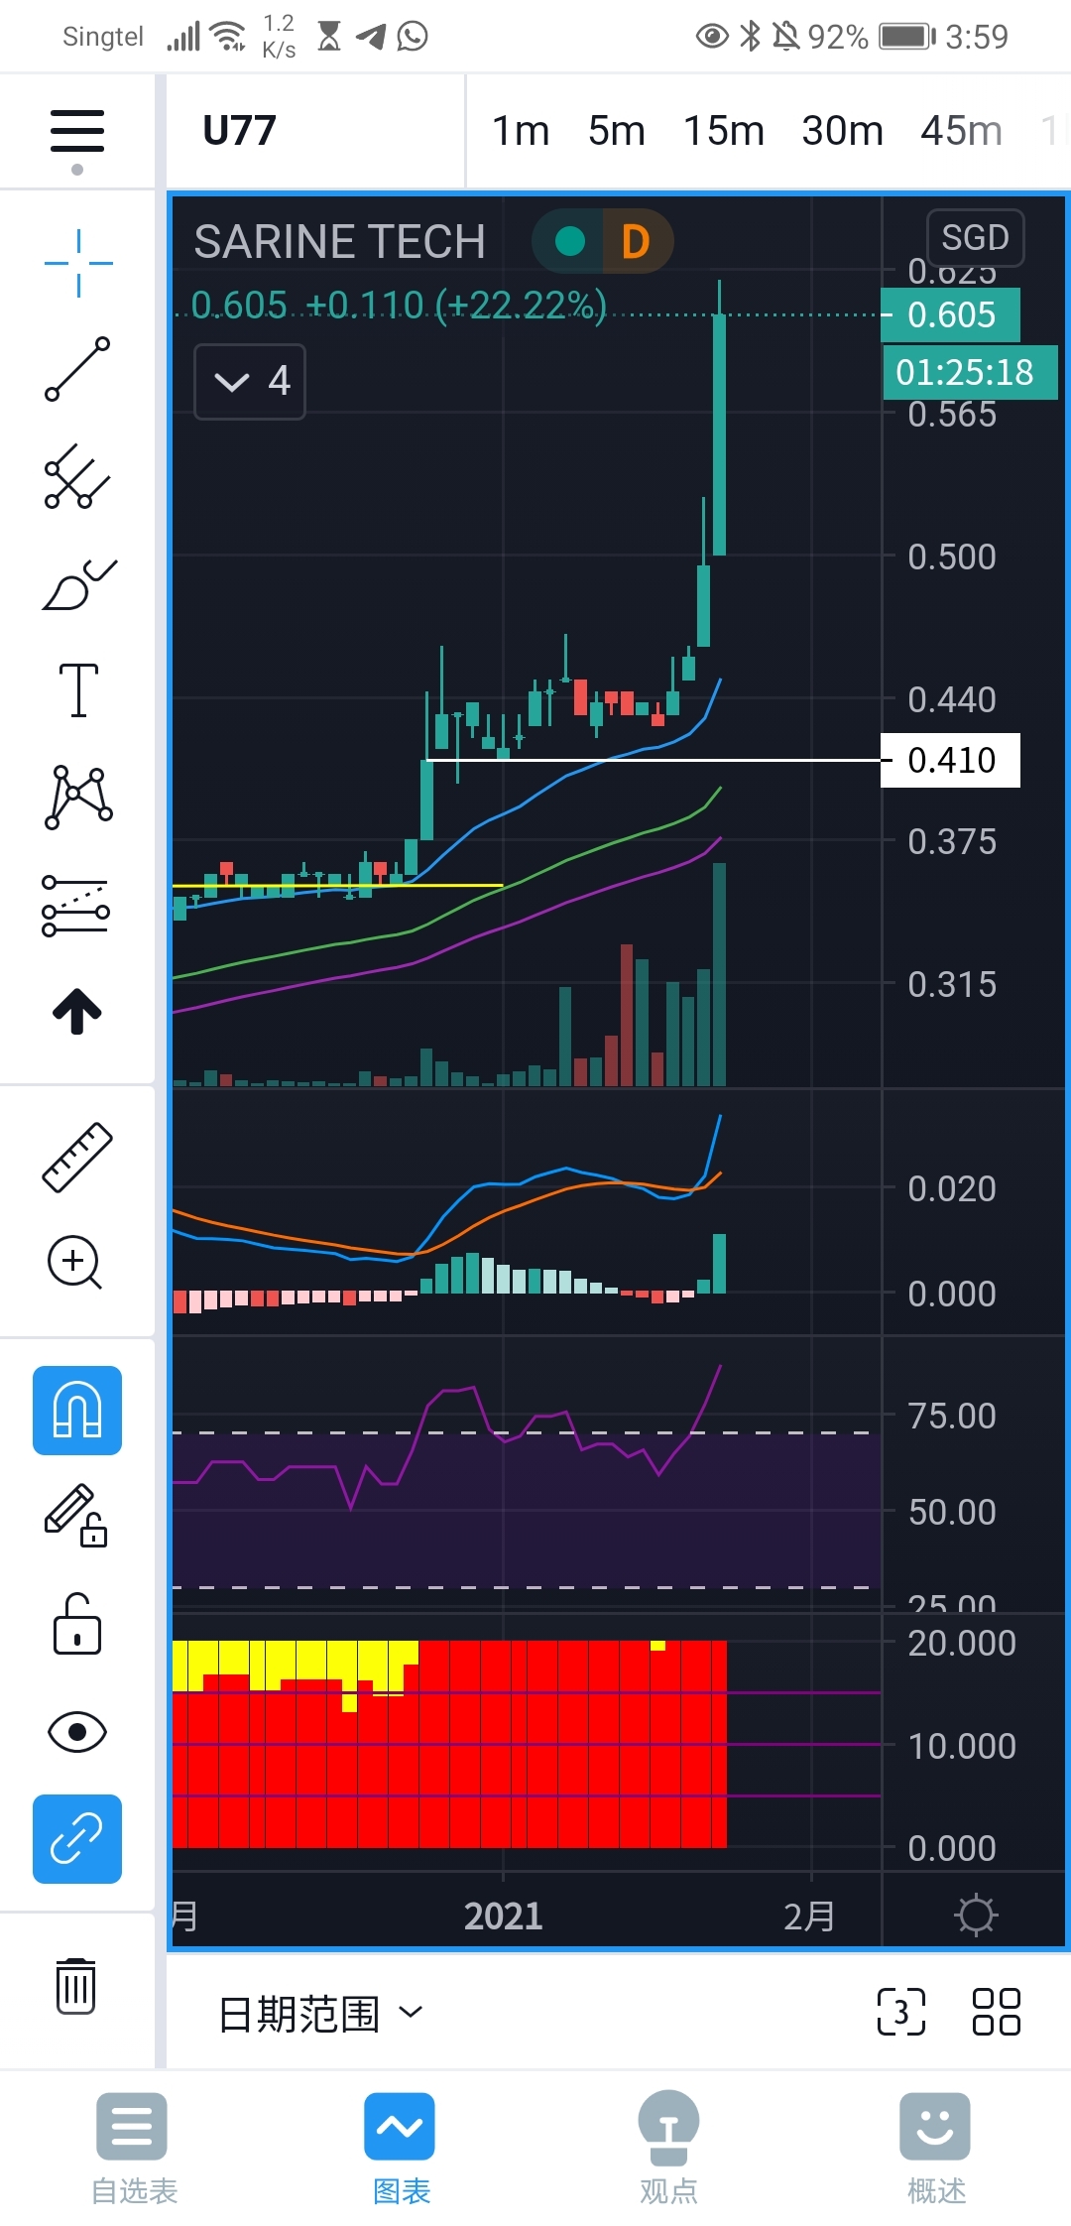Open the U77 symbol search
The width and height of the screenshot is (1071, 2226).
coord(239,130)
